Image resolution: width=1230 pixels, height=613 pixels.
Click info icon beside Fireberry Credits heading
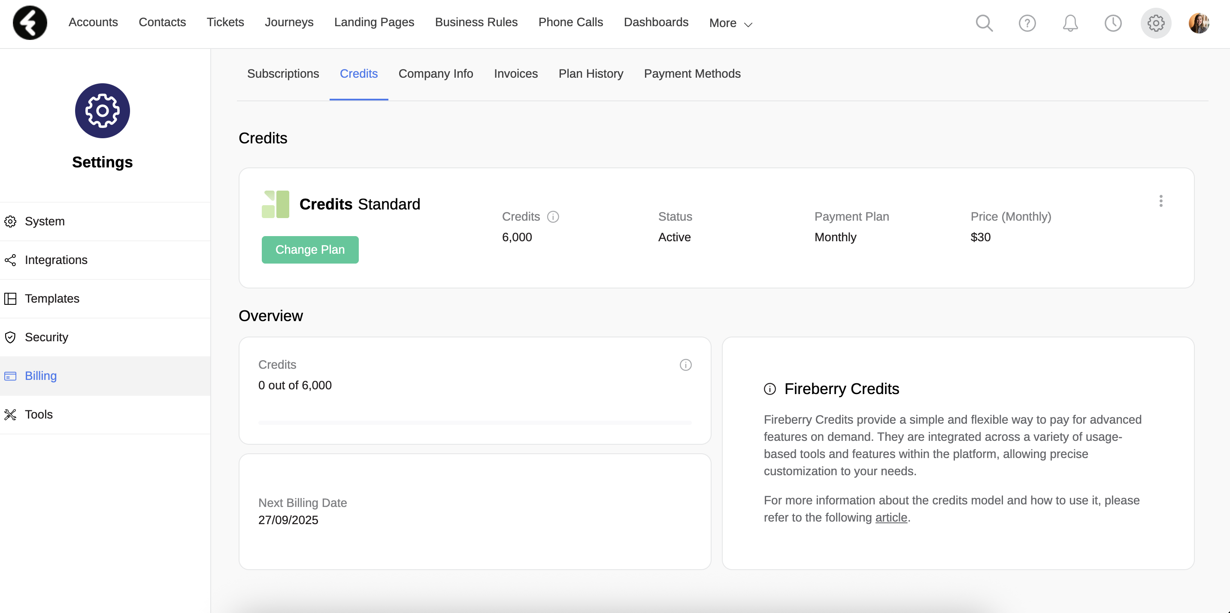(x=770, y=389)
